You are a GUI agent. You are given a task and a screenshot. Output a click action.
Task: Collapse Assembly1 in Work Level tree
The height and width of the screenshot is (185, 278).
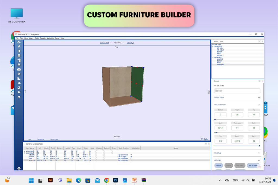tap(213, 57)
